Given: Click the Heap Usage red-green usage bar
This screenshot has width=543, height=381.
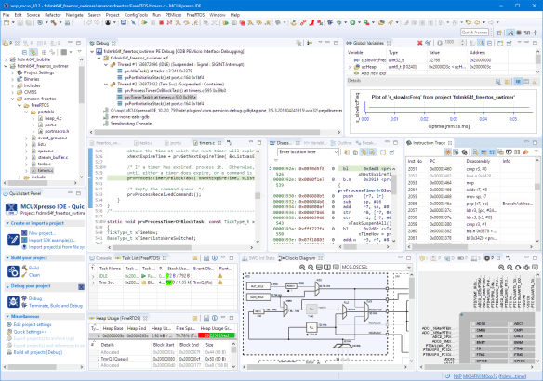Looking at the screenshot, I should pos(216,335).
